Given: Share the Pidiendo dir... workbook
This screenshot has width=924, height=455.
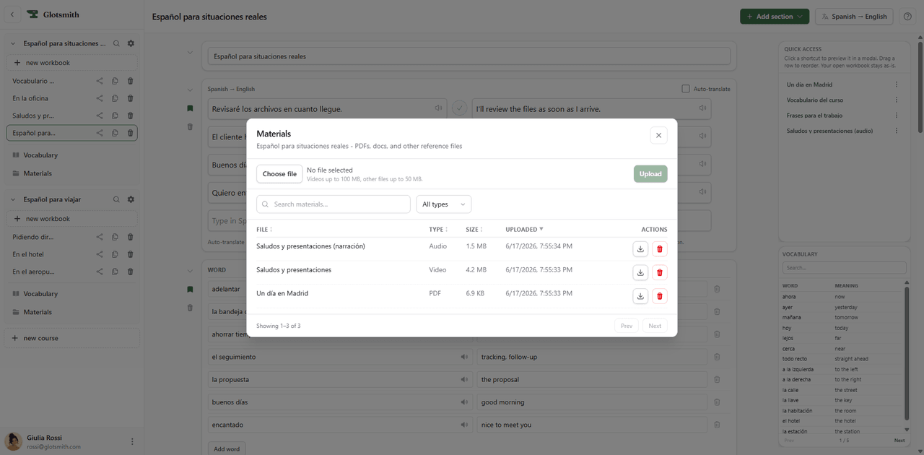Looking at the screenshot, I should click(100, 237).
